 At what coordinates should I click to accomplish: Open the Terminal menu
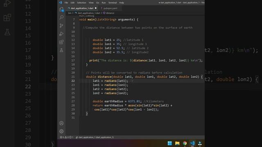[113, 3]
